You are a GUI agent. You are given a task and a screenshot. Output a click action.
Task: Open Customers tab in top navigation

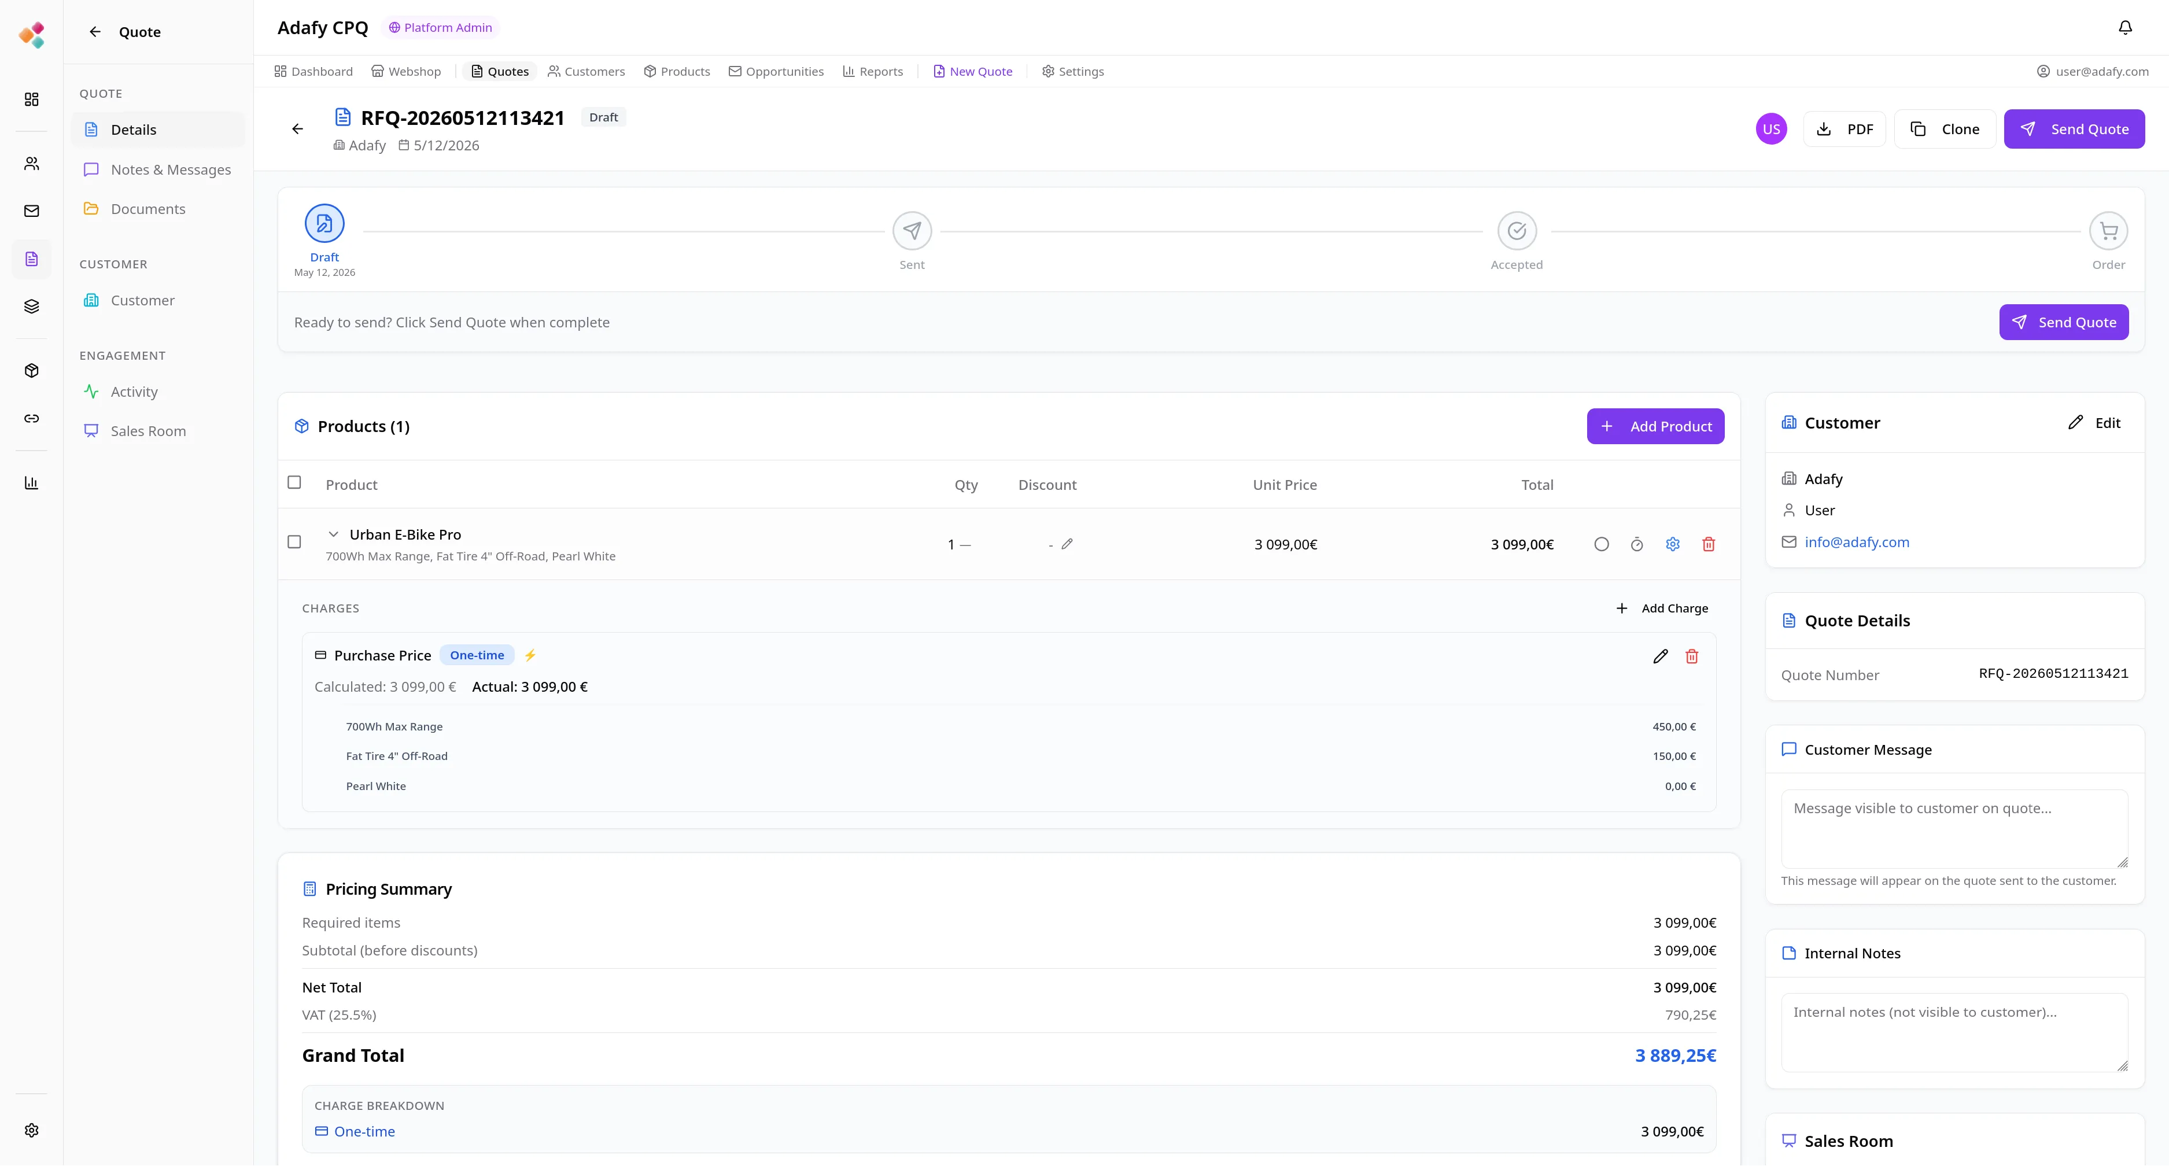[x=586, y=72]
